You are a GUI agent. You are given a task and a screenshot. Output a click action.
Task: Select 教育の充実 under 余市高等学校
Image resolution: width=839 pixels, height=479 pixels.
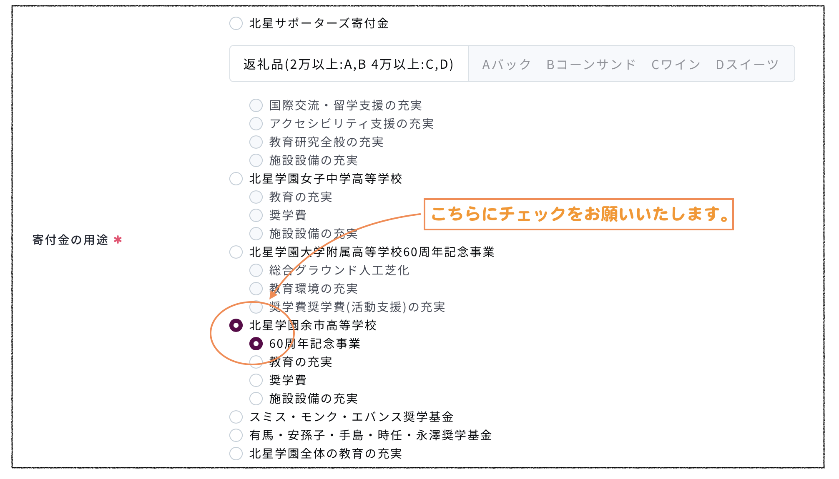[x=256, y=362]
